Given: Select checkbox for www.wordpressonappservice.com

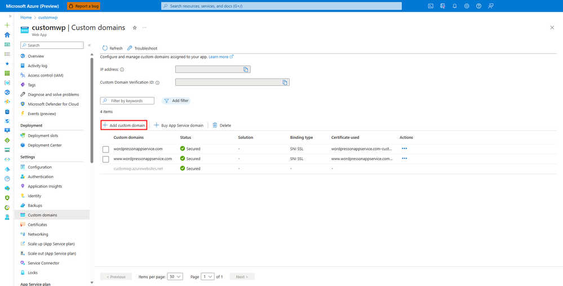Looking at the screenshot, I should (x=105, y=159).
